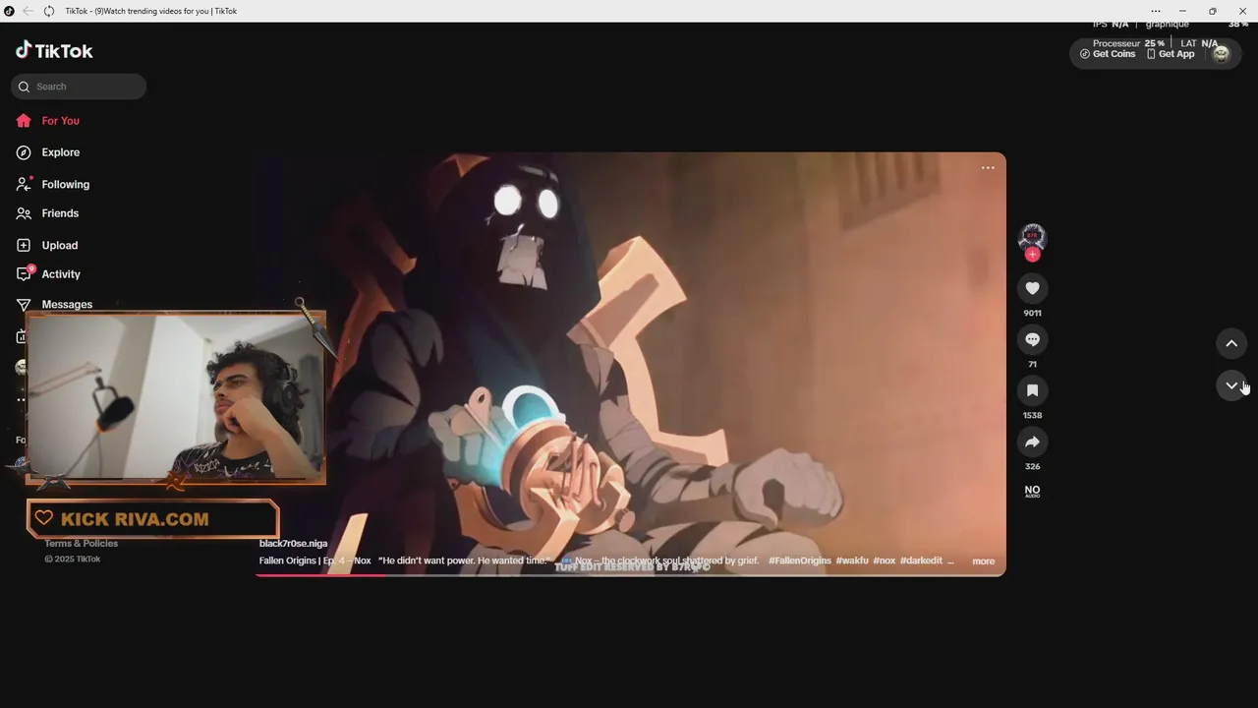This screenshot has width=1258, height=708.
Task: Click the 9011 likes count
Action: click(x=1032, y=313)
